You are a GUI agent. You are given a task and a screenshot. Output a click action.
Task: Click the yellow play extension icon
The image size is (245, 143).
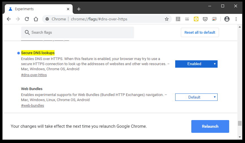[196, 19]
